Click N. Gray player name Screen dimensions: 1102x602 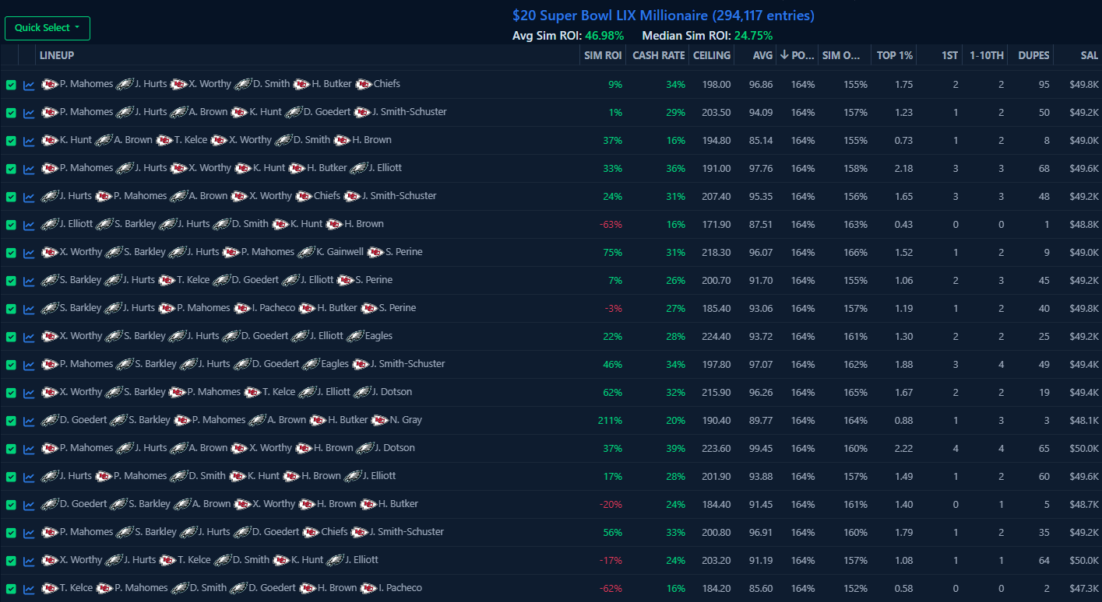[406, 420]
